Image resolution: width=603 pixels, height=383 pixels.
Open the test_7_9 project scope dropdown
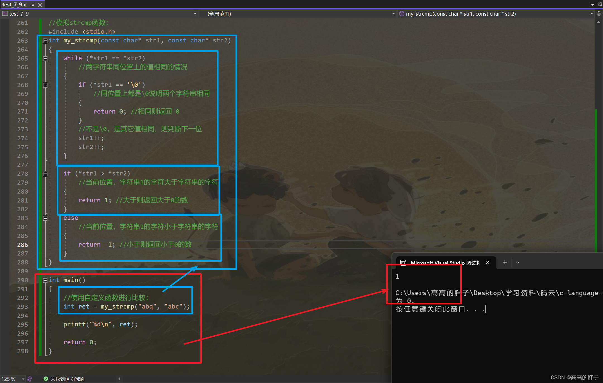(x=195, y=14)
